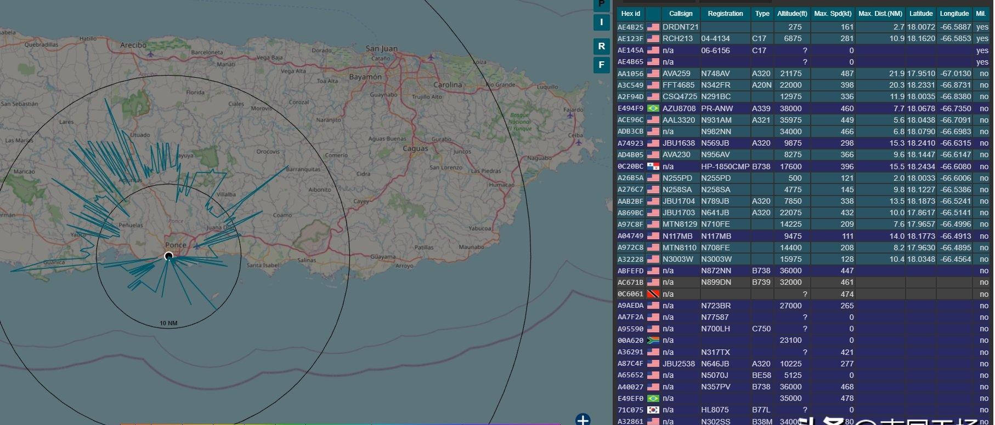
Task: Click the Brazil flag in AZU8708 row
Action: pos(653,108)
